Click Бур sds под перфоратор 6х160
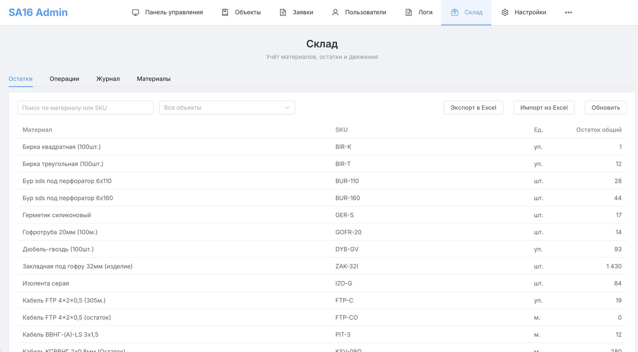Viewport: 638px width, 352px height. 68,198
